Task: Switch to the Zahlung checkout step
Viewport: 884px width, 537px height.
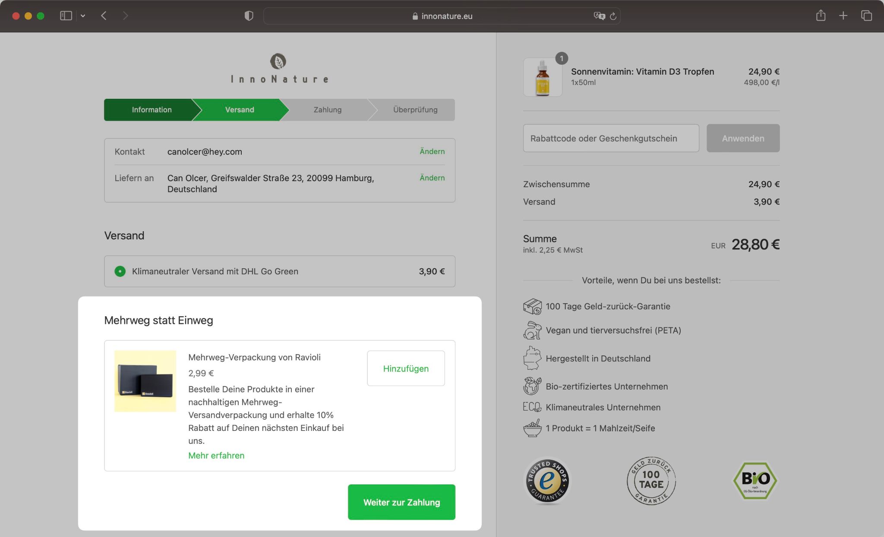Action: [327, 110]
